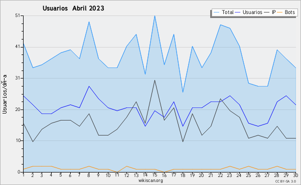Click the dark blue Usuarios legend line swatch
301x185 pixels.
(x=238, y=12)
